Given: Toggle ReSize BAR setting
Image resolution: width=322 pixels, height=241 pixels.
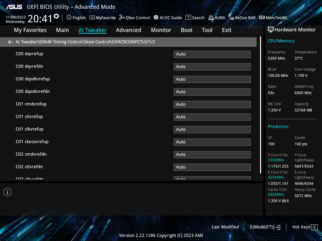Looking at the screenshot, I should point(242,18).
